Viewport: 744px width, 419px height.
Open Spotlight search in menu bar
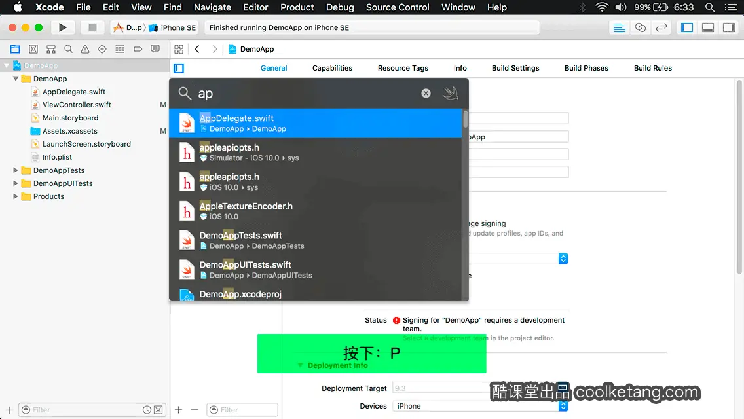pyautogui.click(x=710, y=7)
